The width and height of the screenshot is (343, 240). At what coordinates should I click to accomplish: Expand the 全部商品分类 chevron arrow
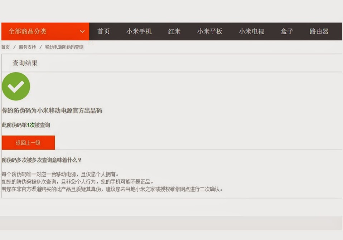82,31
